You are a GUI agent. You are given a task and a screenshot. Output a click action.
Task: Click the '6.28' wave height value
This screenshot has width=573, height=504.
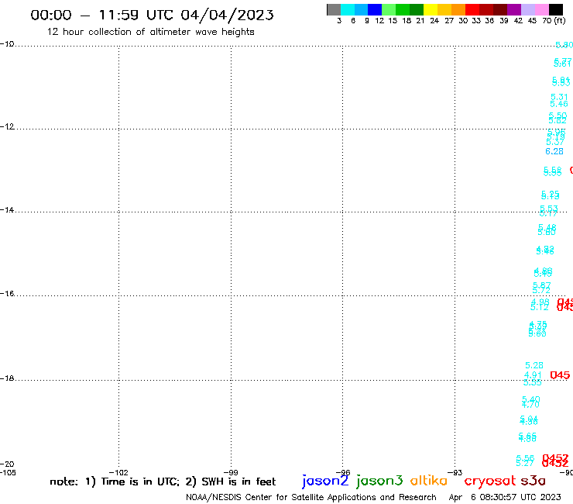point(554,151)
